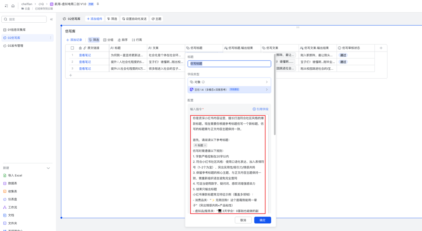Screen dimensions: 422x231
Task: Click the 仿写文案.输出结果 column header
Action: [x=318, y=48]
